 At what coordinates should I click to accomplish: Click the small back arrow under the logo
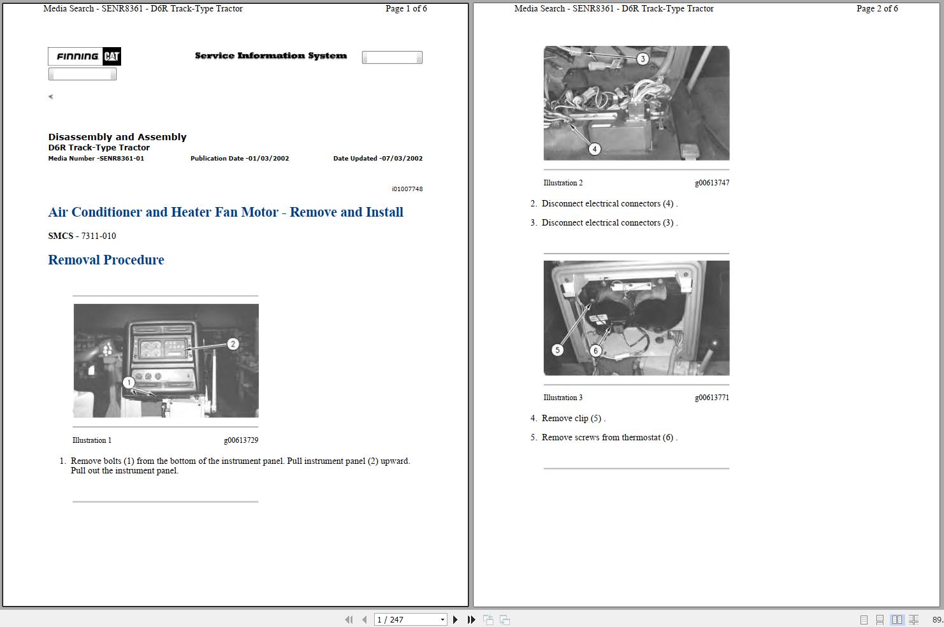pyautogui.click(x=51, y=97)
